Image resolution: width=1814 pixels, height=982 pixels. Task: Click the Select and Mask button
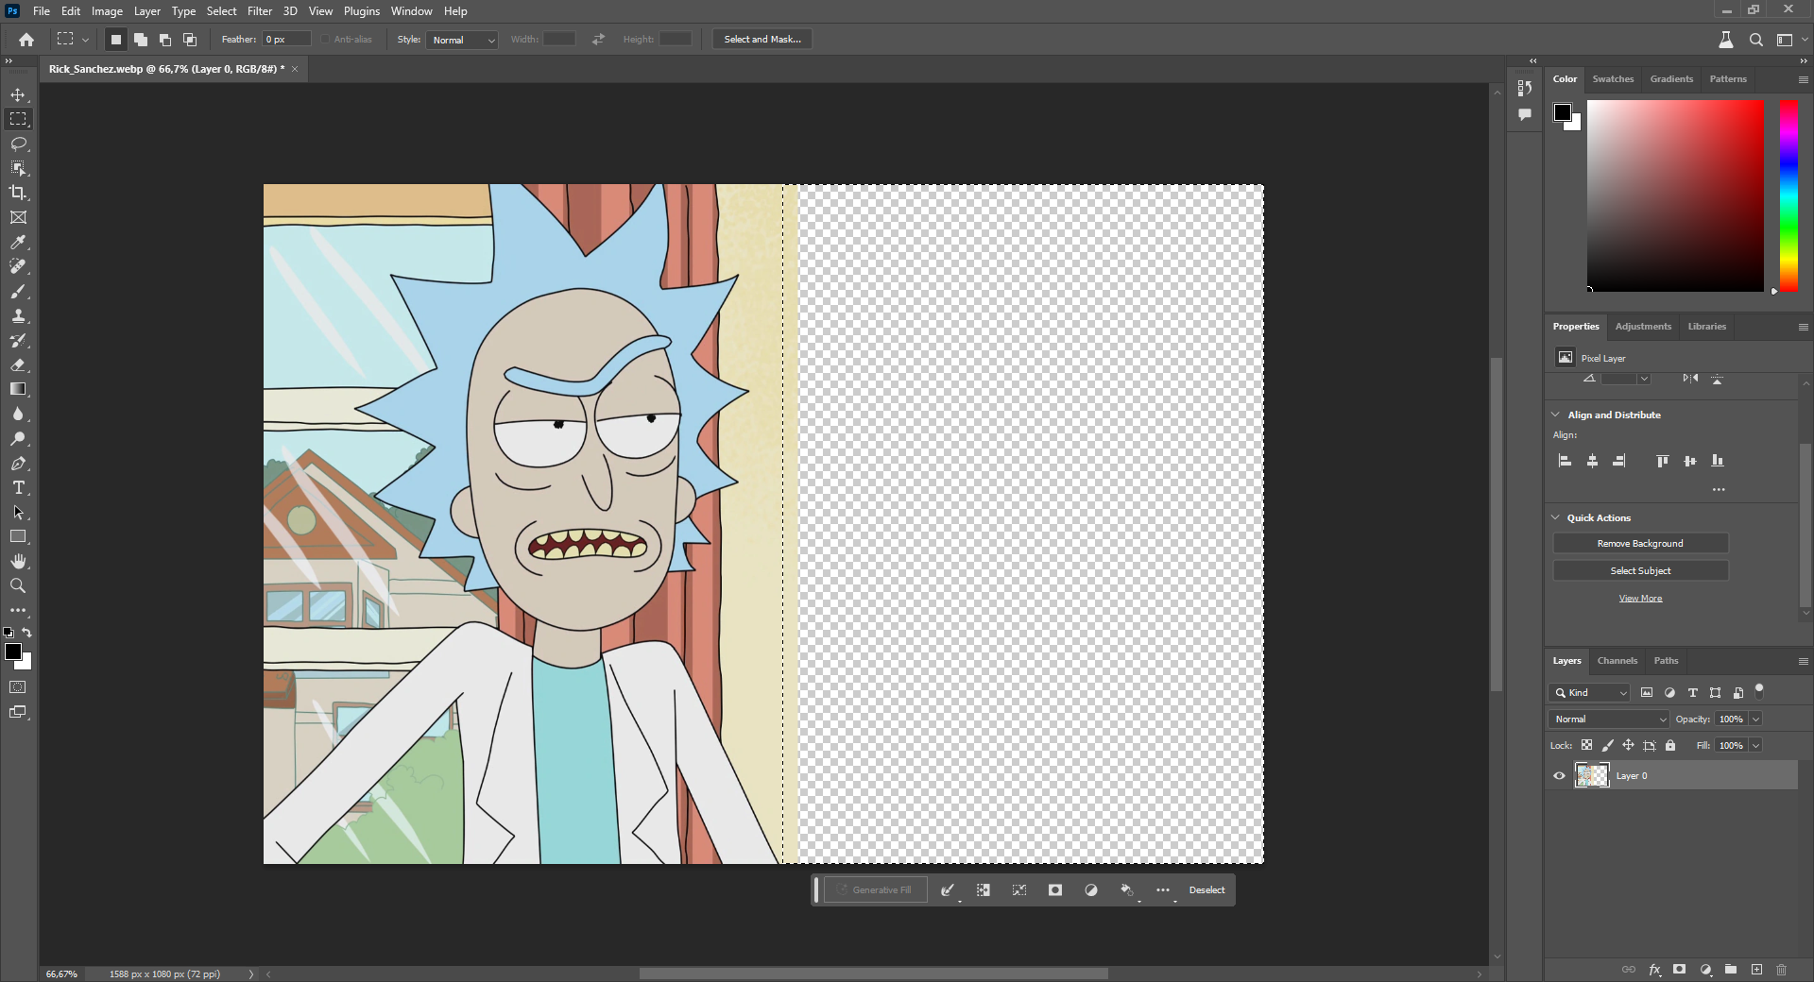pos(762,40)
